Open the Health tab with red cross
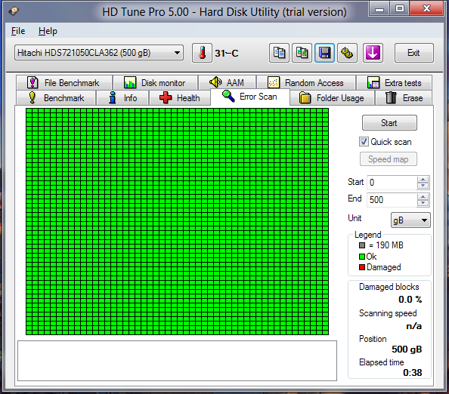 click(180, 98)
